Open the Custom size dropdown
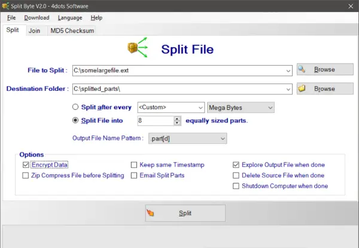 point(171,107)
